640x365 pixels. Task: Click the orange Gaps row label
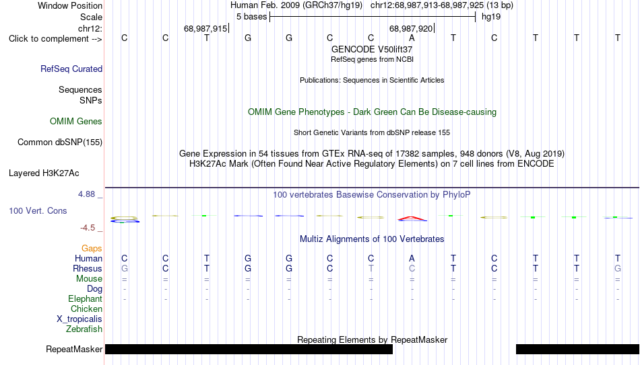(92, 249)
